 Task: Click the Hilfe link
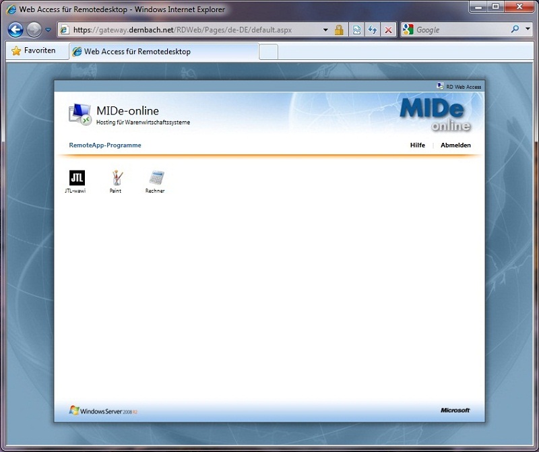pyautogui.click(x=417, y=145)
